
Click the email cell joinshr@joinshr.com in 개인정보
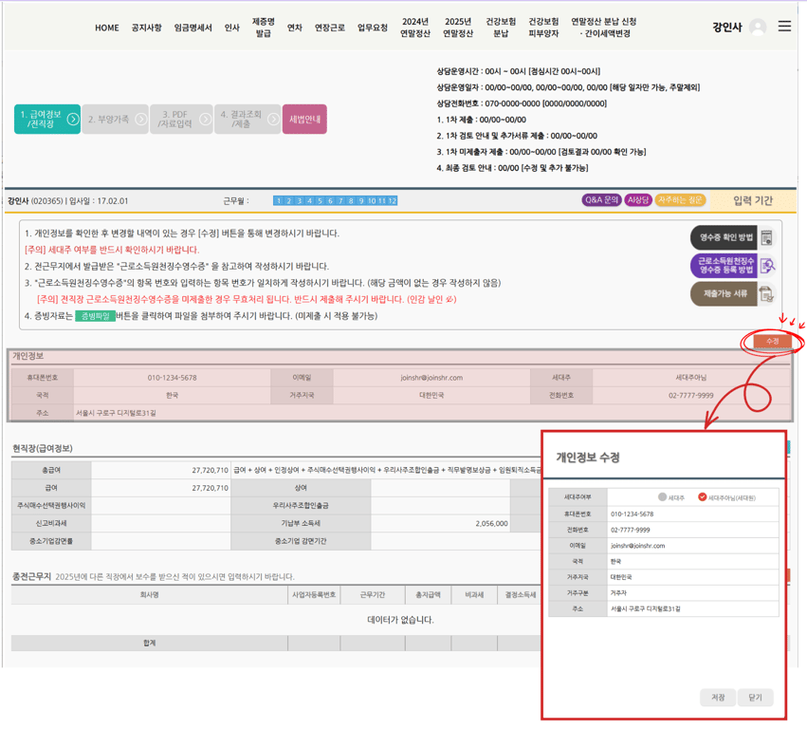pos(431,378)
